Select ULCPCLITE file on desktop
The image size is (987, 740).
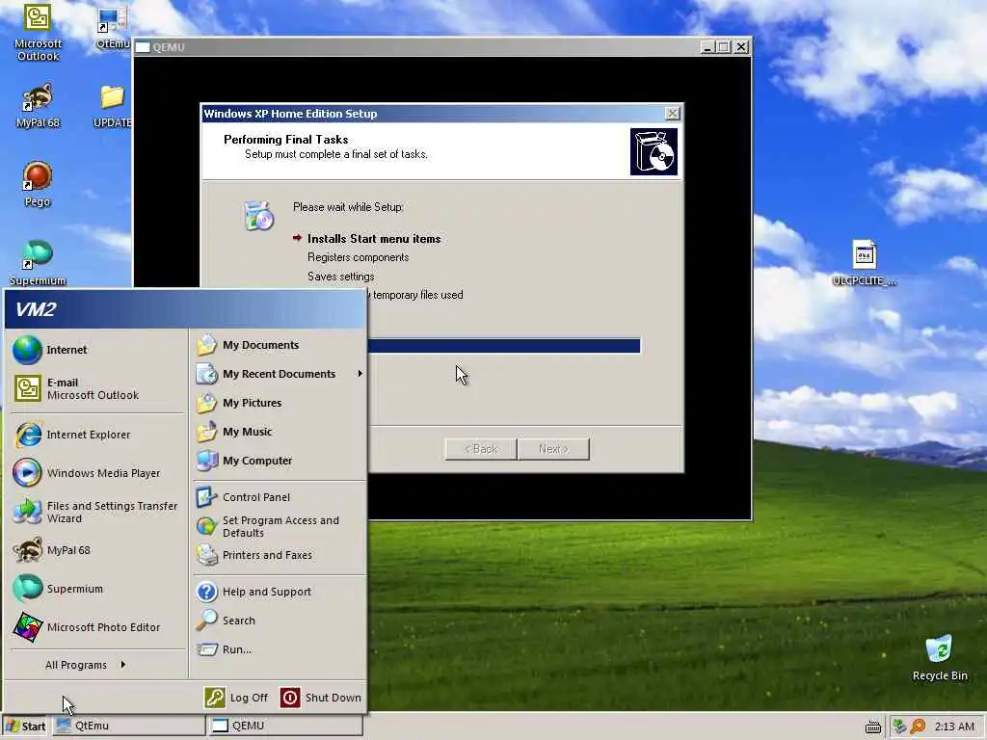865,262
